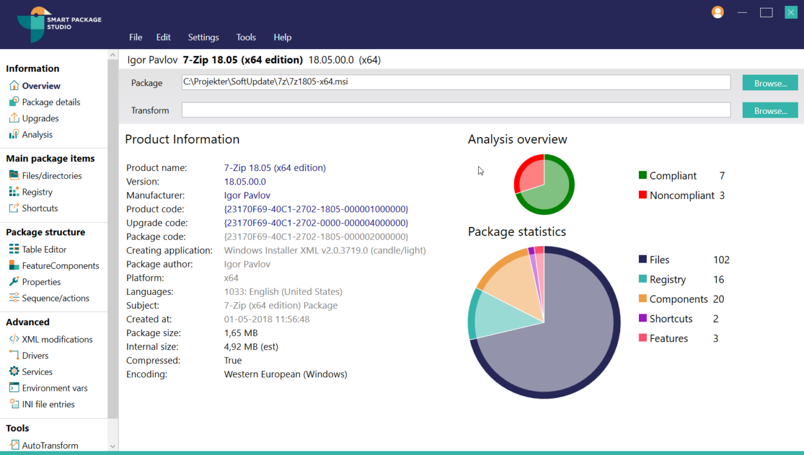
Task: Click the AutoTransform tool icon
Action: [14, 445]
